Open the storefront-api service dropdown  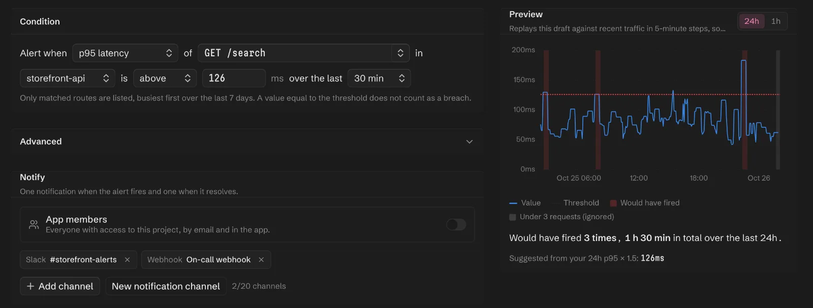coord(68,78)
